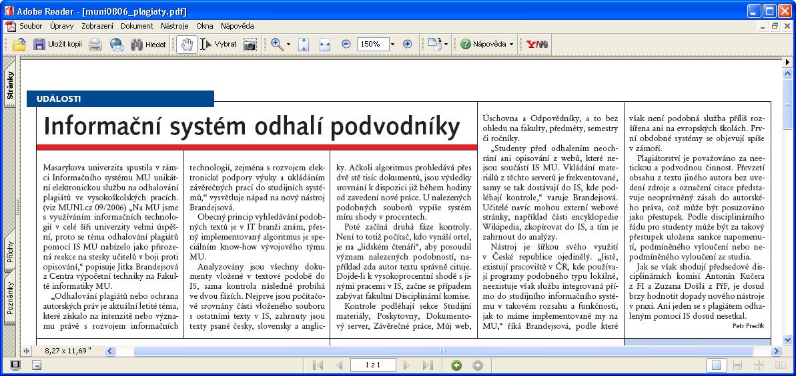The image size is (796, 376).
Task: Click the toolbar overflow arrow at right edge
Action: pos(788,62)
